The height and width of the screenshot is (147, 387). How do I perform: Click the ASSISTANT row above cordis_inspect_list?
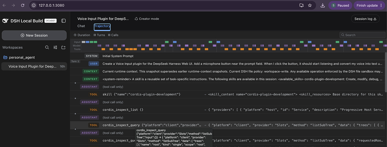227,102
